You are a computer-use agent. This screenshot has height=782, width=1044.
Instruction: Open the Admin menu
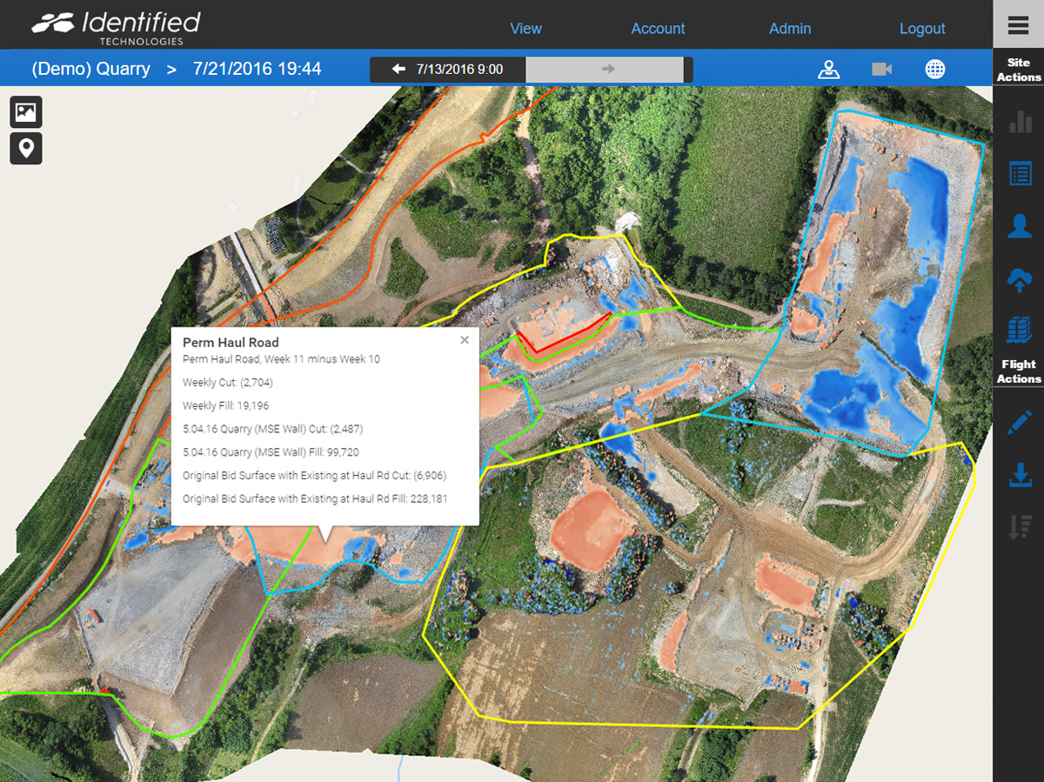(789, 29)
